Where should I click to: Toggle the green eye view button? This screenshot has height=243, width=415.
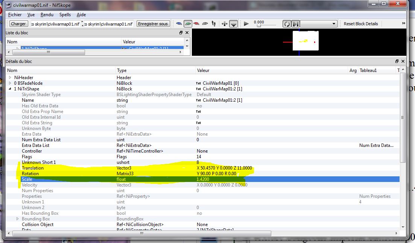188,24
